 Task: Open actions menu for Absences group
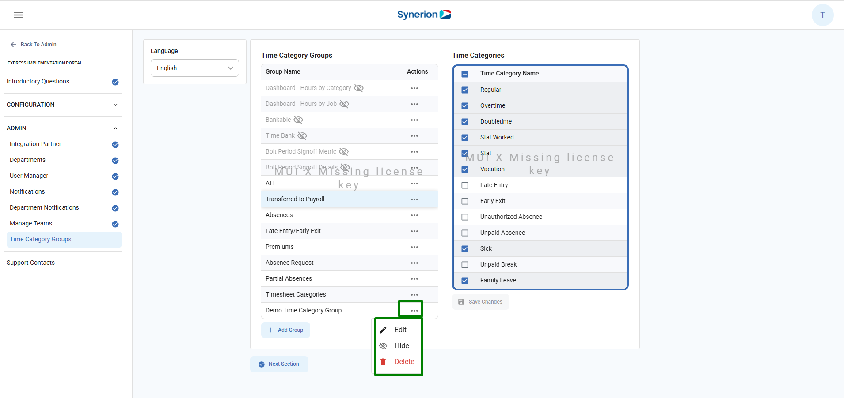(x=414, y=215)
